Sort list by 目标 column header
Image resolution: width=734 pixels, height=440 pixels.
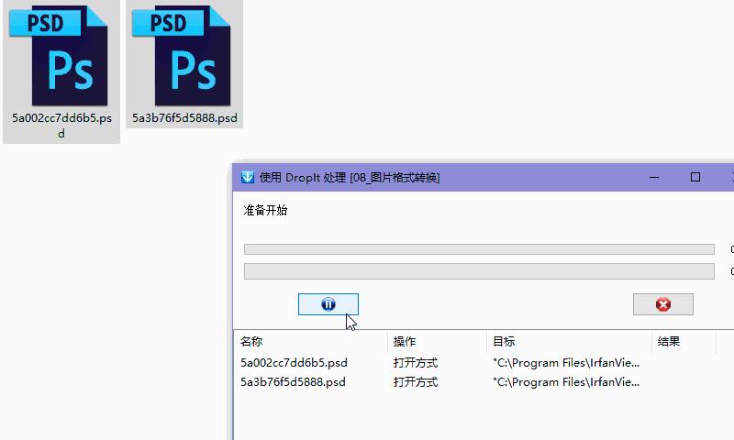pyautogui.click(x=569, y=341)
